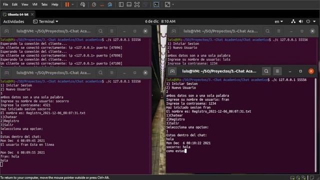Screen dimensions: 320x180
Task: Click 'fran: hola' in socorro terminal
Action: [x=9, y=156]
